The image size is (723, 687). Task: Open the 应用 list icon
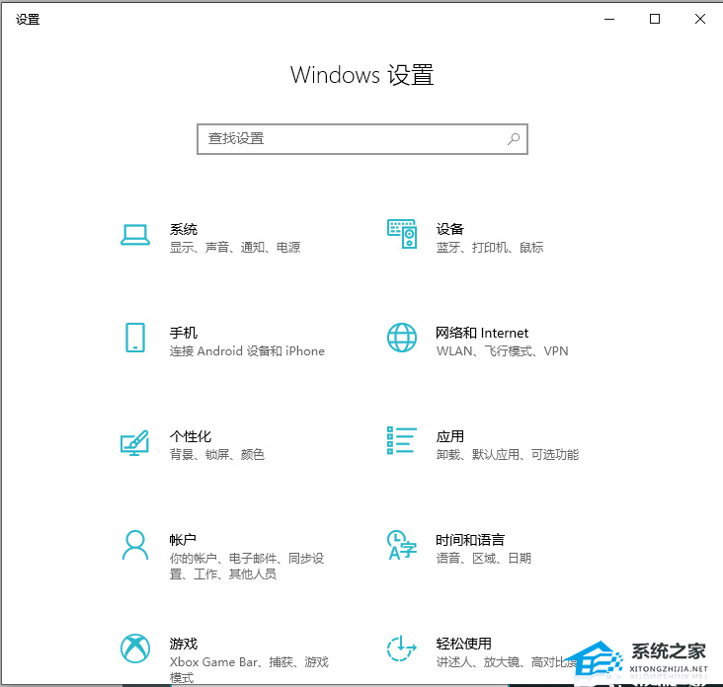402,440
